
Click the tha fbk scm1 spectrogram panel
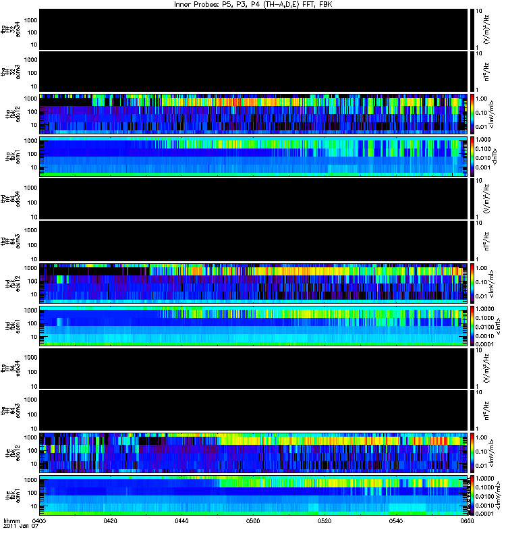pyautogui.click(x=254, y=157)
